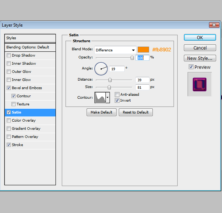
Task: Open the orange satin color swatch
Action: point(143,50)
